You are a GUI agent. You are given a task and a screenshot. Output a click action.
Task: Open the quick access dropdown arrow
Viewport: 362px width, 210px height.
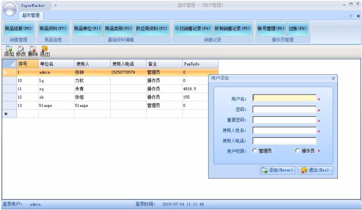pyautogui.click(x=56, y=5)
